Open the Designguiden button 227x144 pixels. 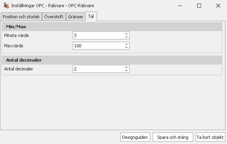135,137
